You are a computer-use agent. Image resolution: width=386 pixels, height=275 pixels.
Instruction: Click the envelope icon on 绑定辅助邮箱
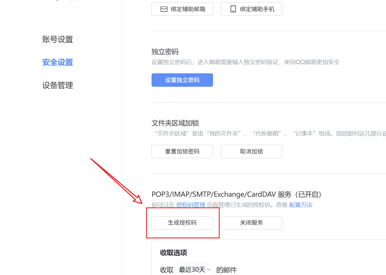tap(164, 9)
